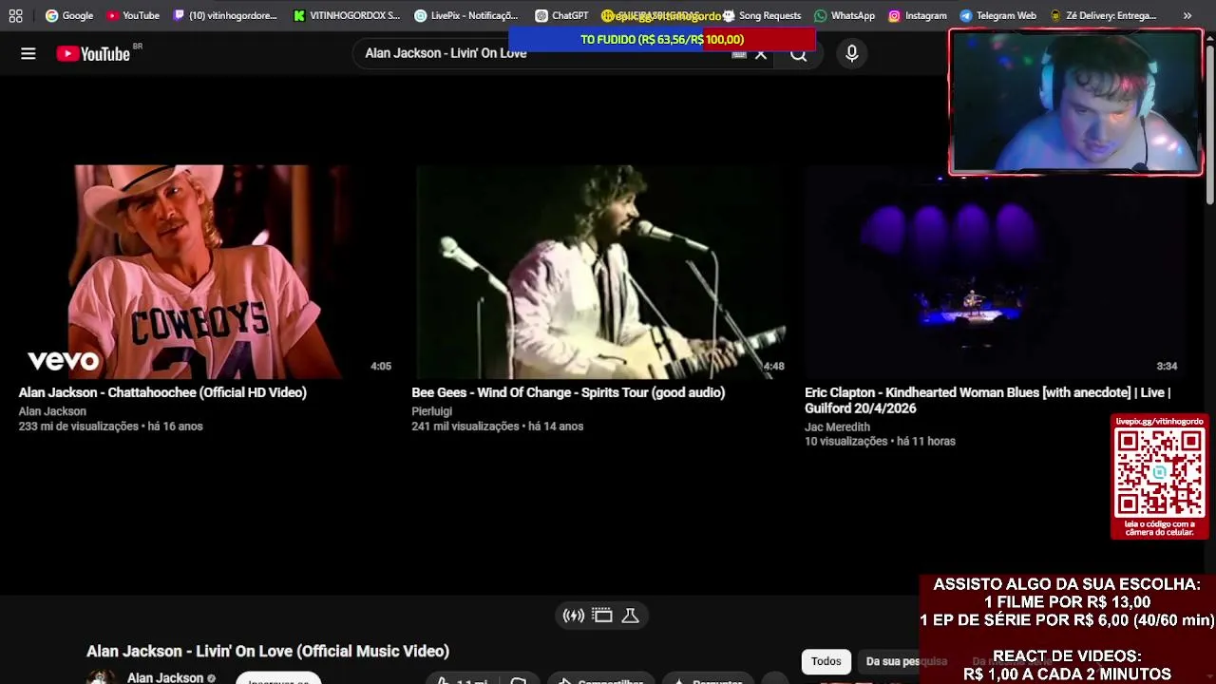Start voice search with microphone icon
1216x684 pixels.
tap(852, 54)
